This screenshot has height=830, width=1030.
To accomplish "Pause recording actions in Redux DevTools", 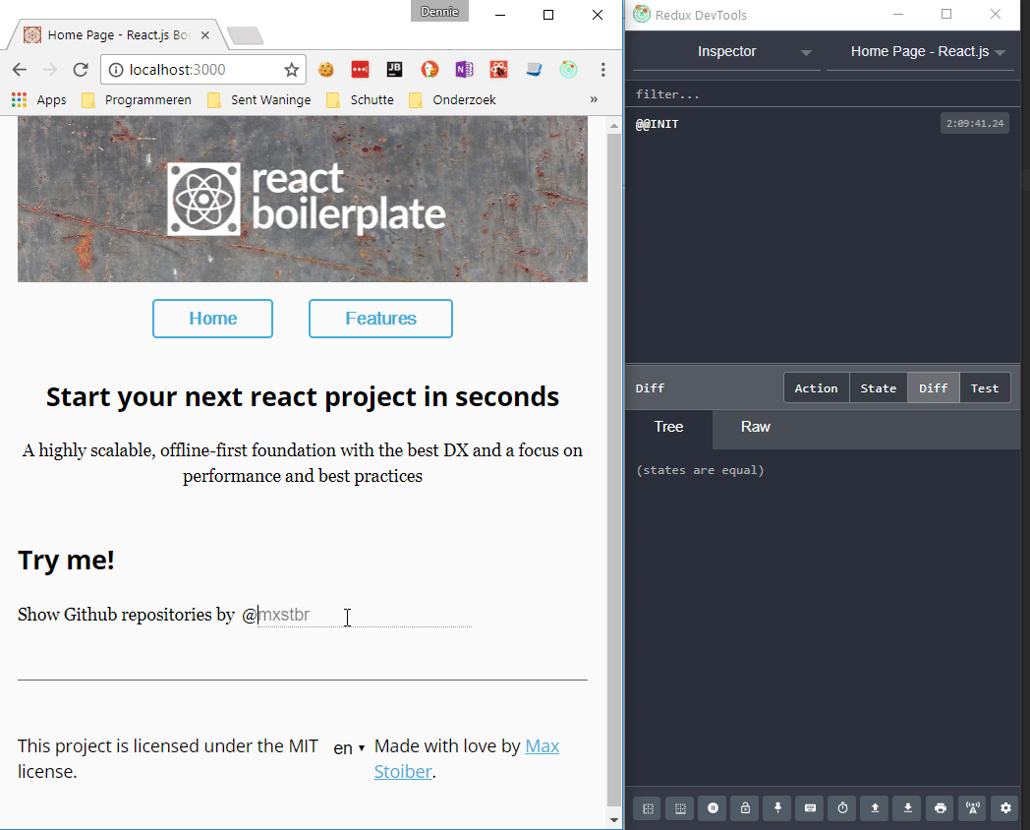I will [712, 808].
